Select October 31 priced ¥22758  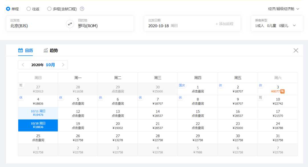point(278,138)
